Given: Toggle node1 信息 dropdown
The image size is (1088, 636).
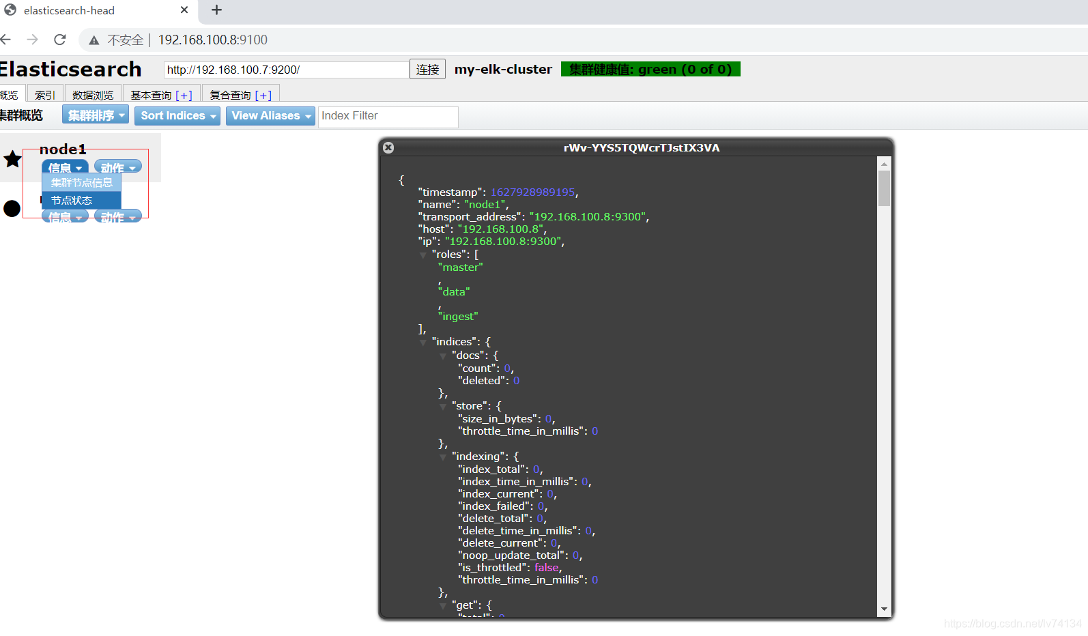Looking at the screenshot, I should tap(65, 167).
